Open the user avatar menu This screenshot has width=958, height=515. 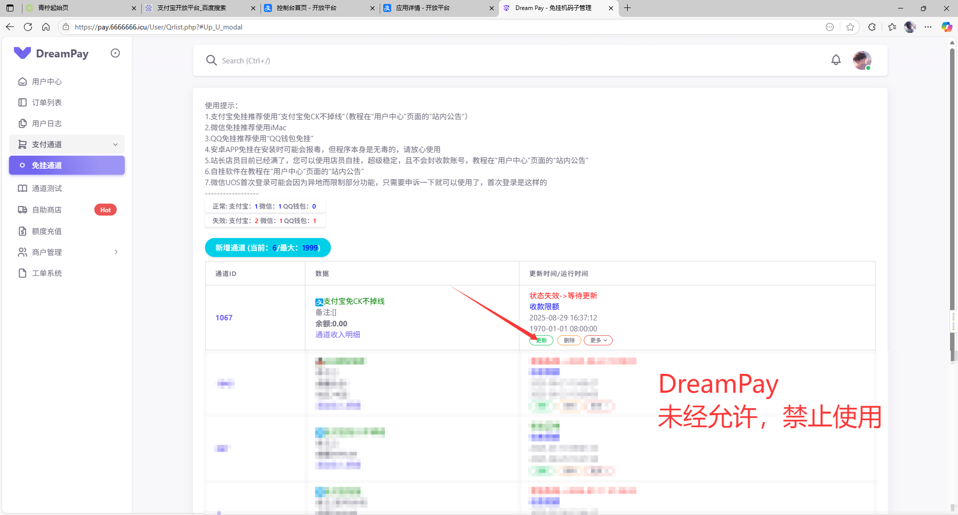coord(862,60)
